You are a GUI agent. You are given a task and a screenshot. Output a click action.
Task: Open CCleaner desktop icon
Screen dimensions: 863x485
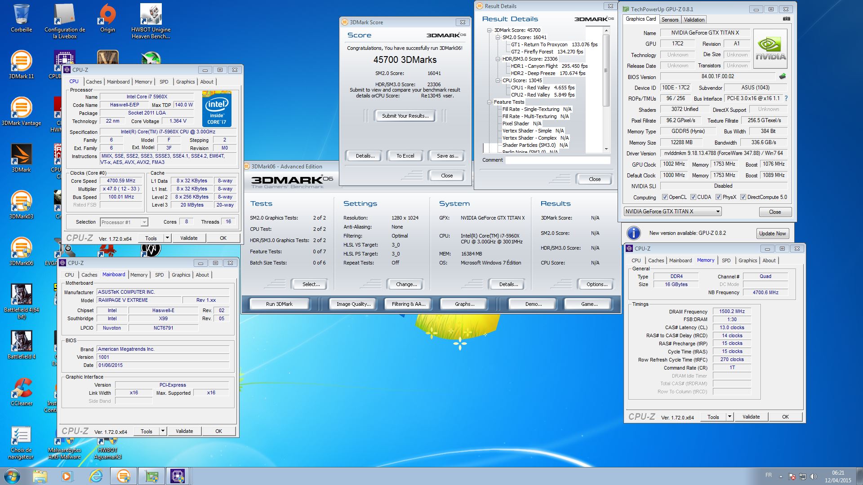(x=21, y=392)
